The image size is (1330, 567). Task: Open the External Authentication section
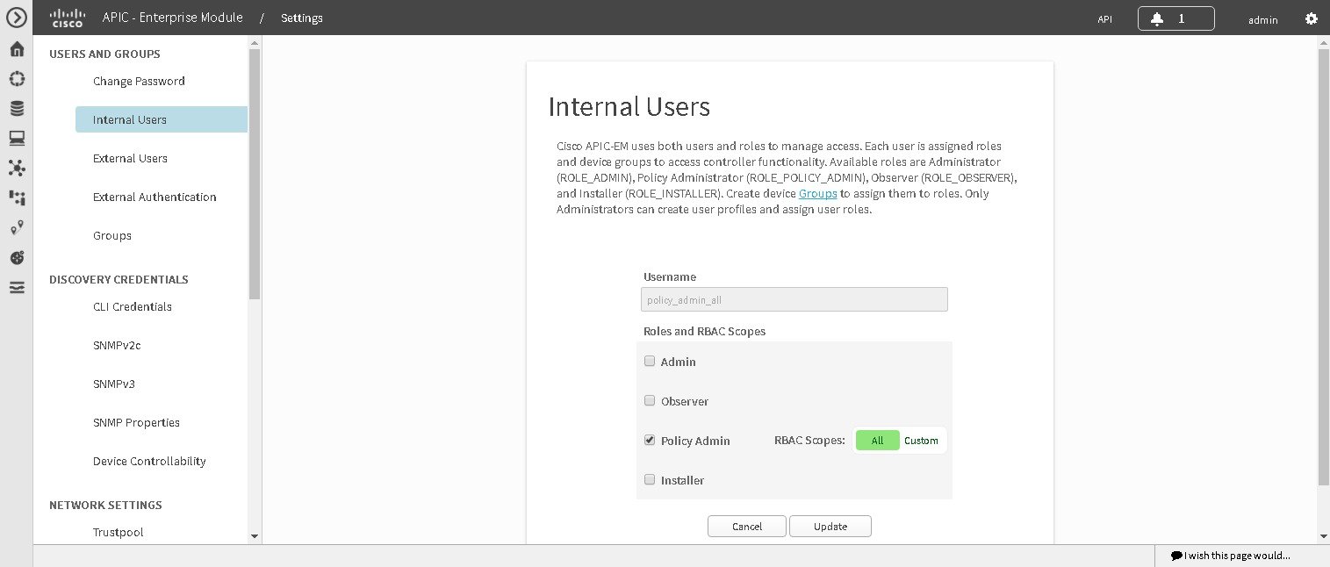point(155,197)
